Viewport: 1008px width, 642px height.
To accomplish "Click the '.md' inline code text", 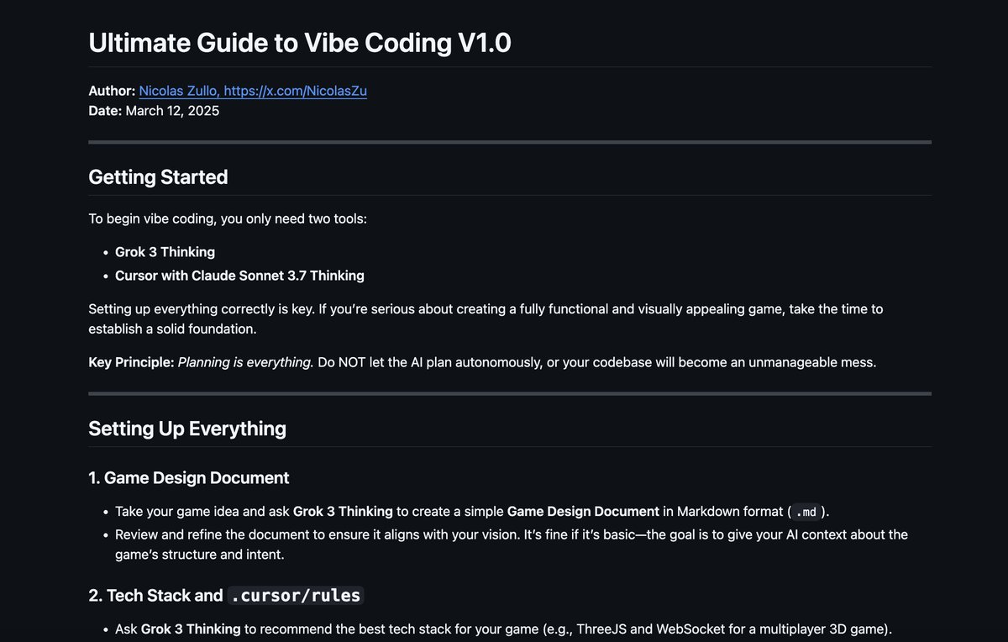I will coord(806,512).
